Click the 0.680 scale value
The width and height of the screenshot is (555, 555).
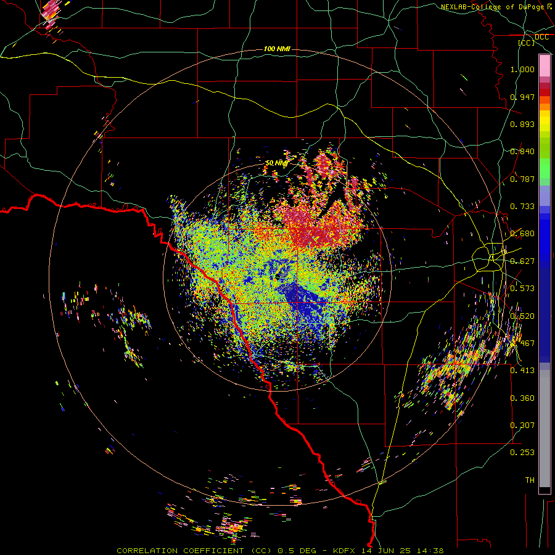522,234
